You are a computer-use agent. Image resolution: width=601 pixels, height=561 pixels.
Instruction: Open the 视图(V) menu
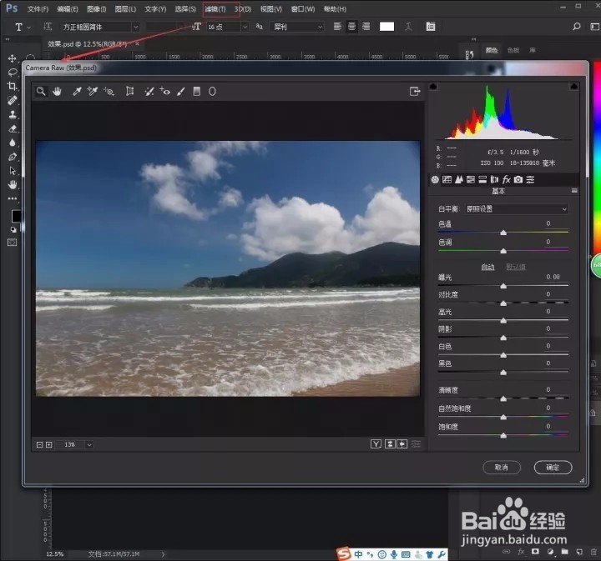271,9
